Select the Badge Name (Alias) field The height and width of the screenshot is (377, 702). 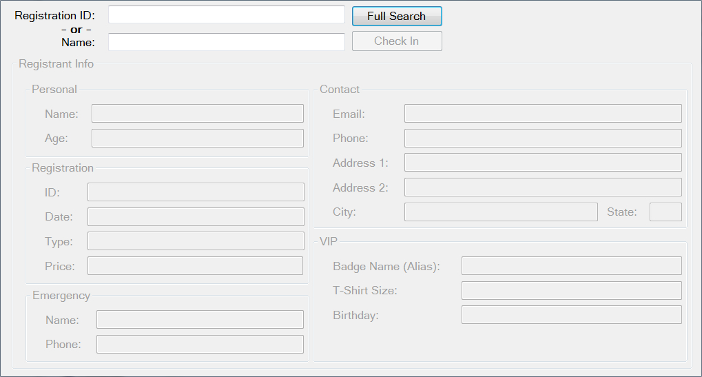point(571,266)
